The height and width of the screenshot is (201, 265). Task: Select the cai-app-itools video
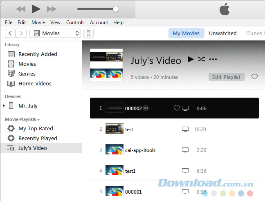[x=174, y=150]
